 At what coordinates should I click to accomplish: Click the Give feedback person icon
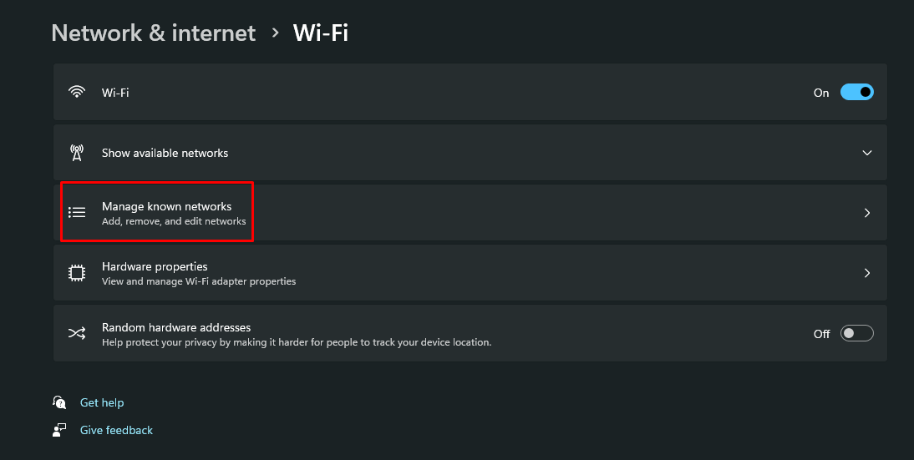click(x=59, y=430)
